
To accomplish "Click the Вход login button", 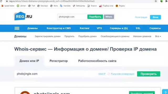I will [x=155, y=17].
